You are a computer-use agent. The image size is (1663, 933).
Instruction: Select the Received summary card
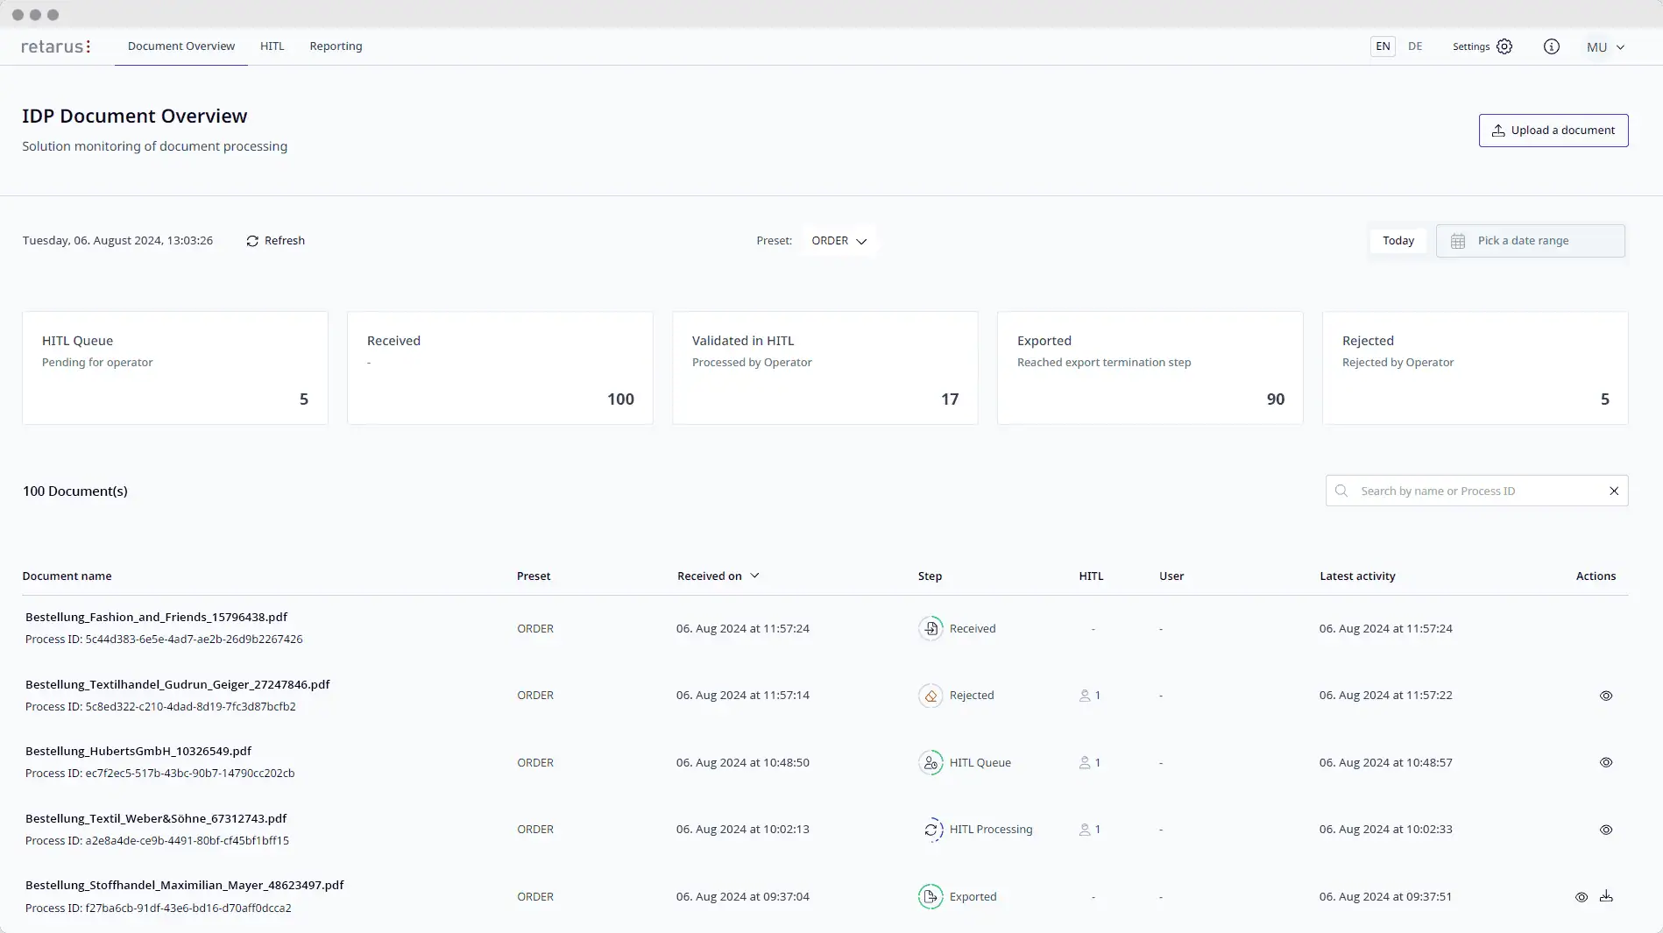click(x=500, y=368)
